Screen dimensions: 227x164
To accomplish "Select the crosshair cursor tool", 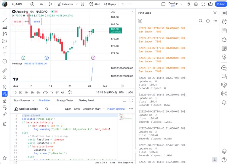I will [x=5, y=13].
